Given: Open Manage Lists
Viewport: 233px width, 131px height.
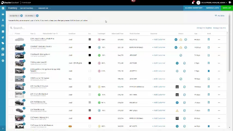Looking at the screenshot, I should click(x=213, y=8).
